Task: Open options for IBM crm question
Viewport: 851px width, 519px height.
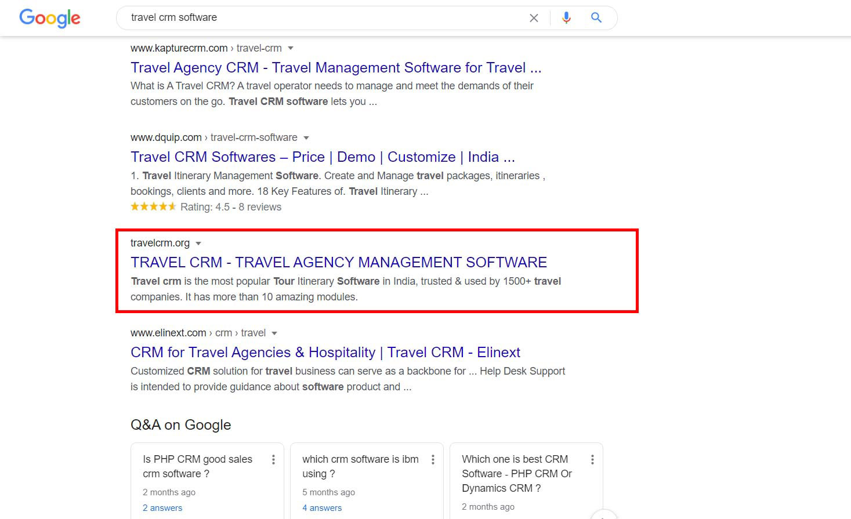Action: point(433,460)
